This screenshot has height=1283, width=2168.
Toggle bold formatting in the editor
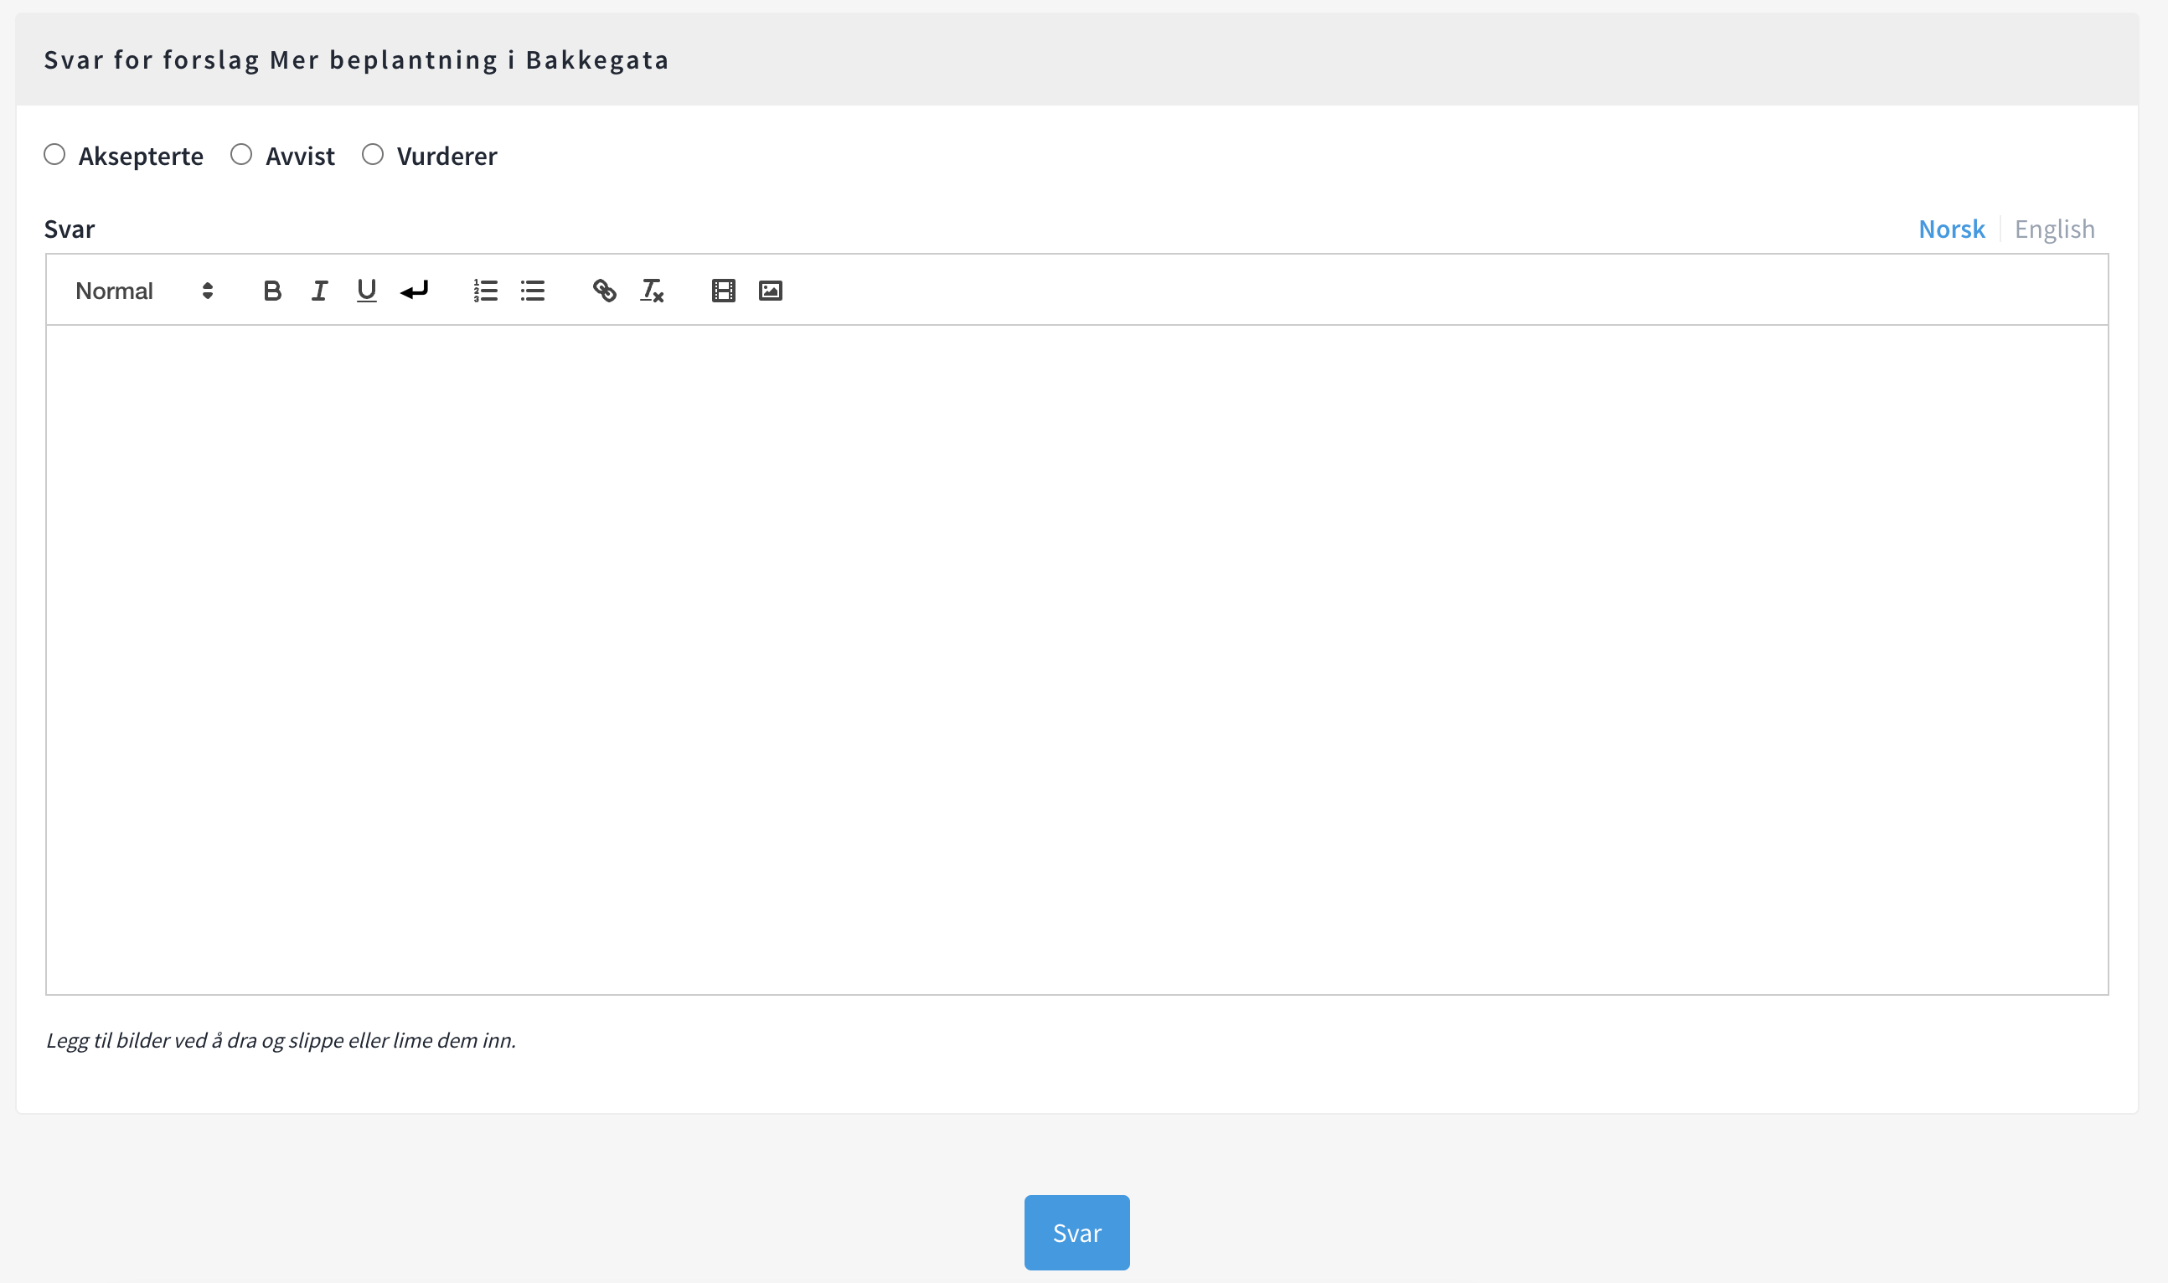coord(272,291)
